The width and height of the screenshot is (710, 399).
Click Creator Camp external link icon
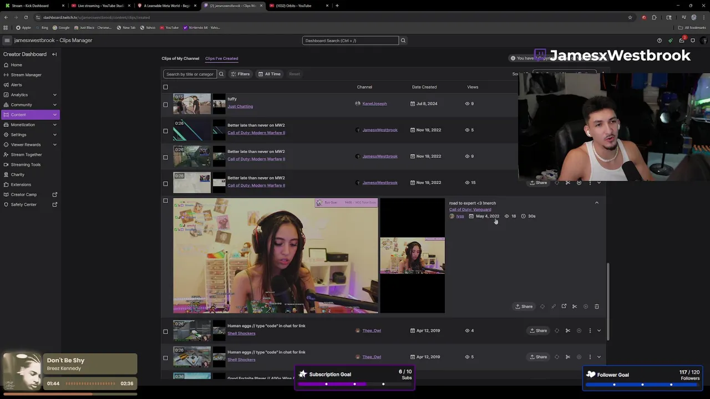(54, 195)
